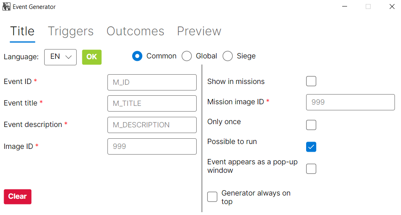
Task: Tick the Only once checkbox
Action: click(311, 125)
